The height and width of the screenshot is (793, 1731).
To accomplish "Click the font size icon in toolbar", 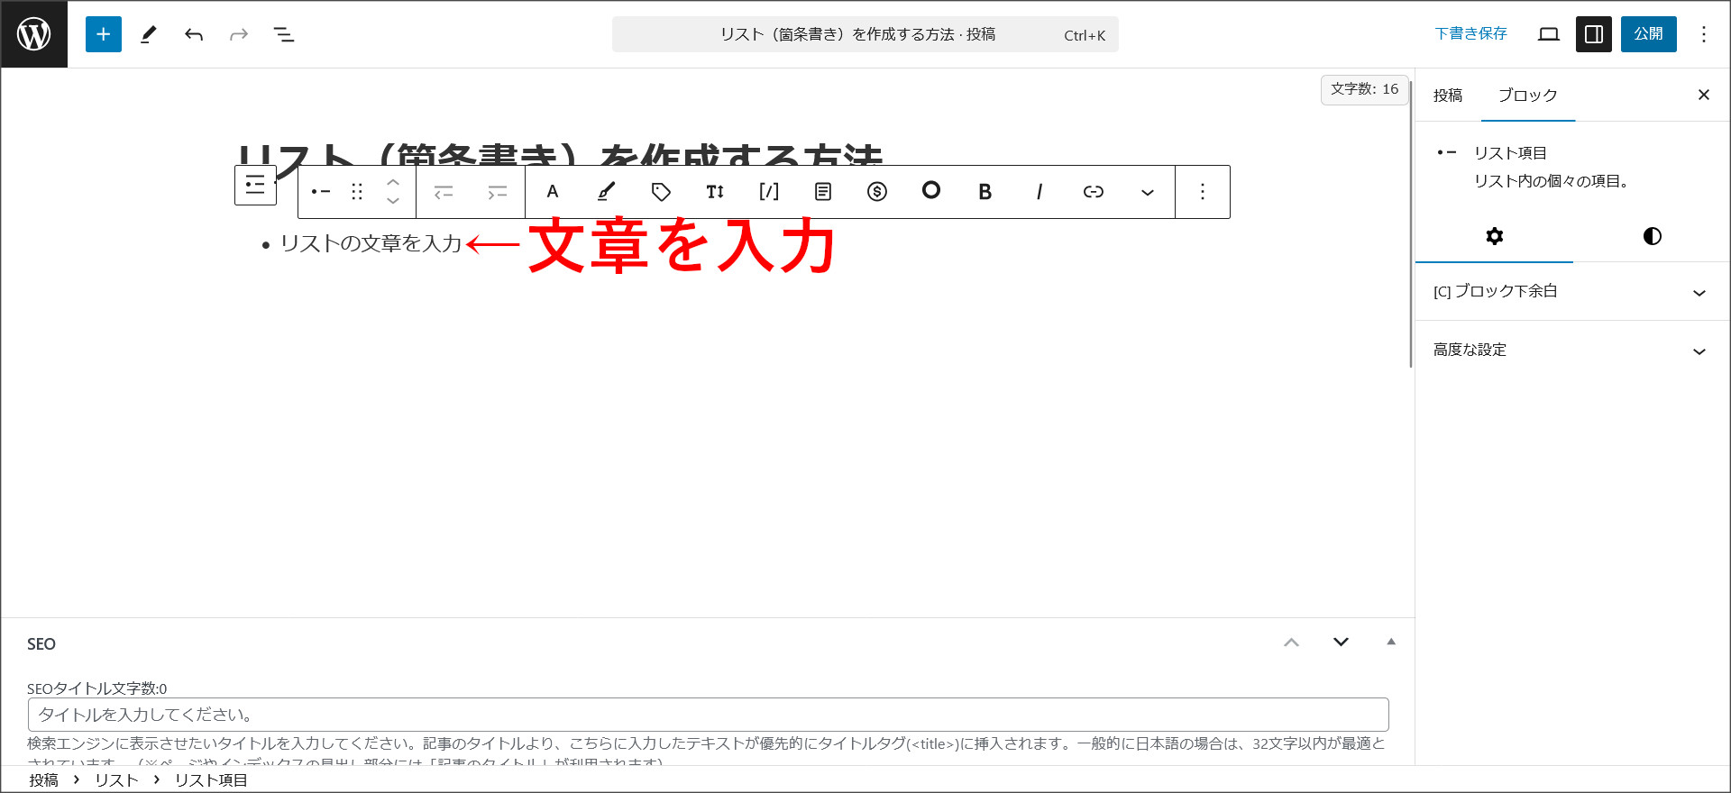I will [715, 191].
